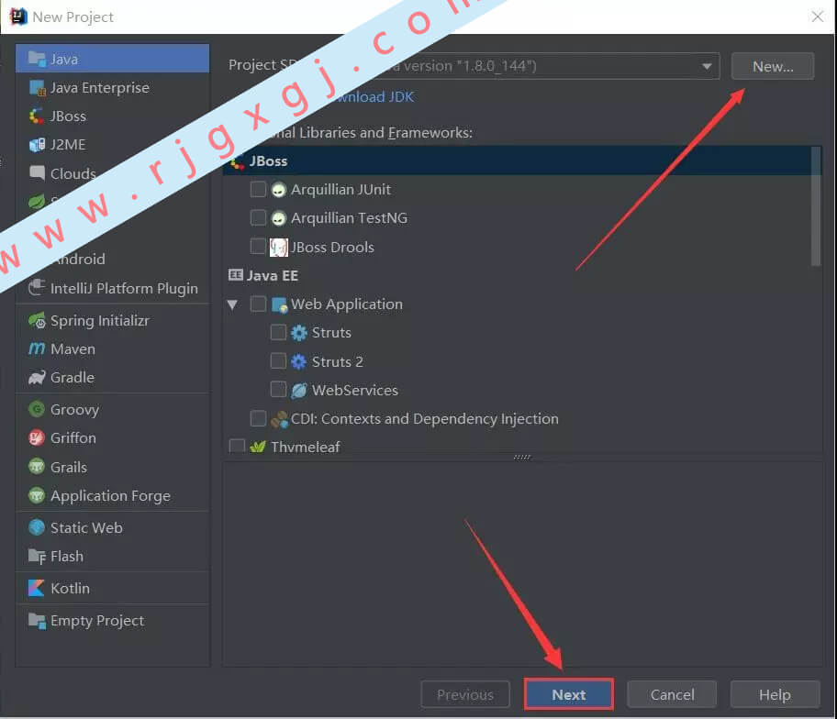This screenshot has width=837, height=719.
Task: Click the Empty Project icon
Action: 37,620
